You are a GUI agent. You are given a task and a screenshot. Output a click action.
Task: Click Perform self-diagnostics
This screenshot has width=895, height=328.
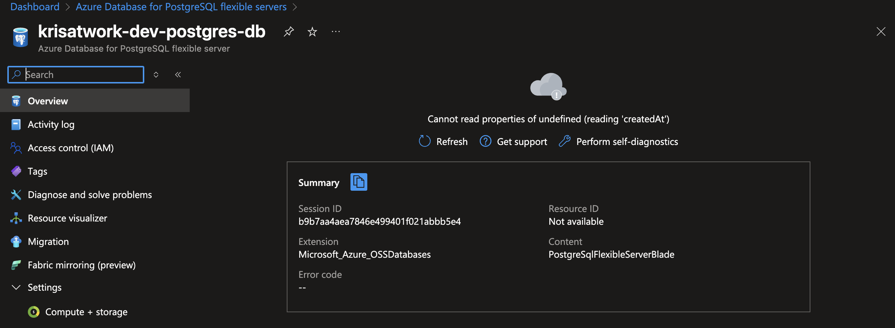click(619, 141)
